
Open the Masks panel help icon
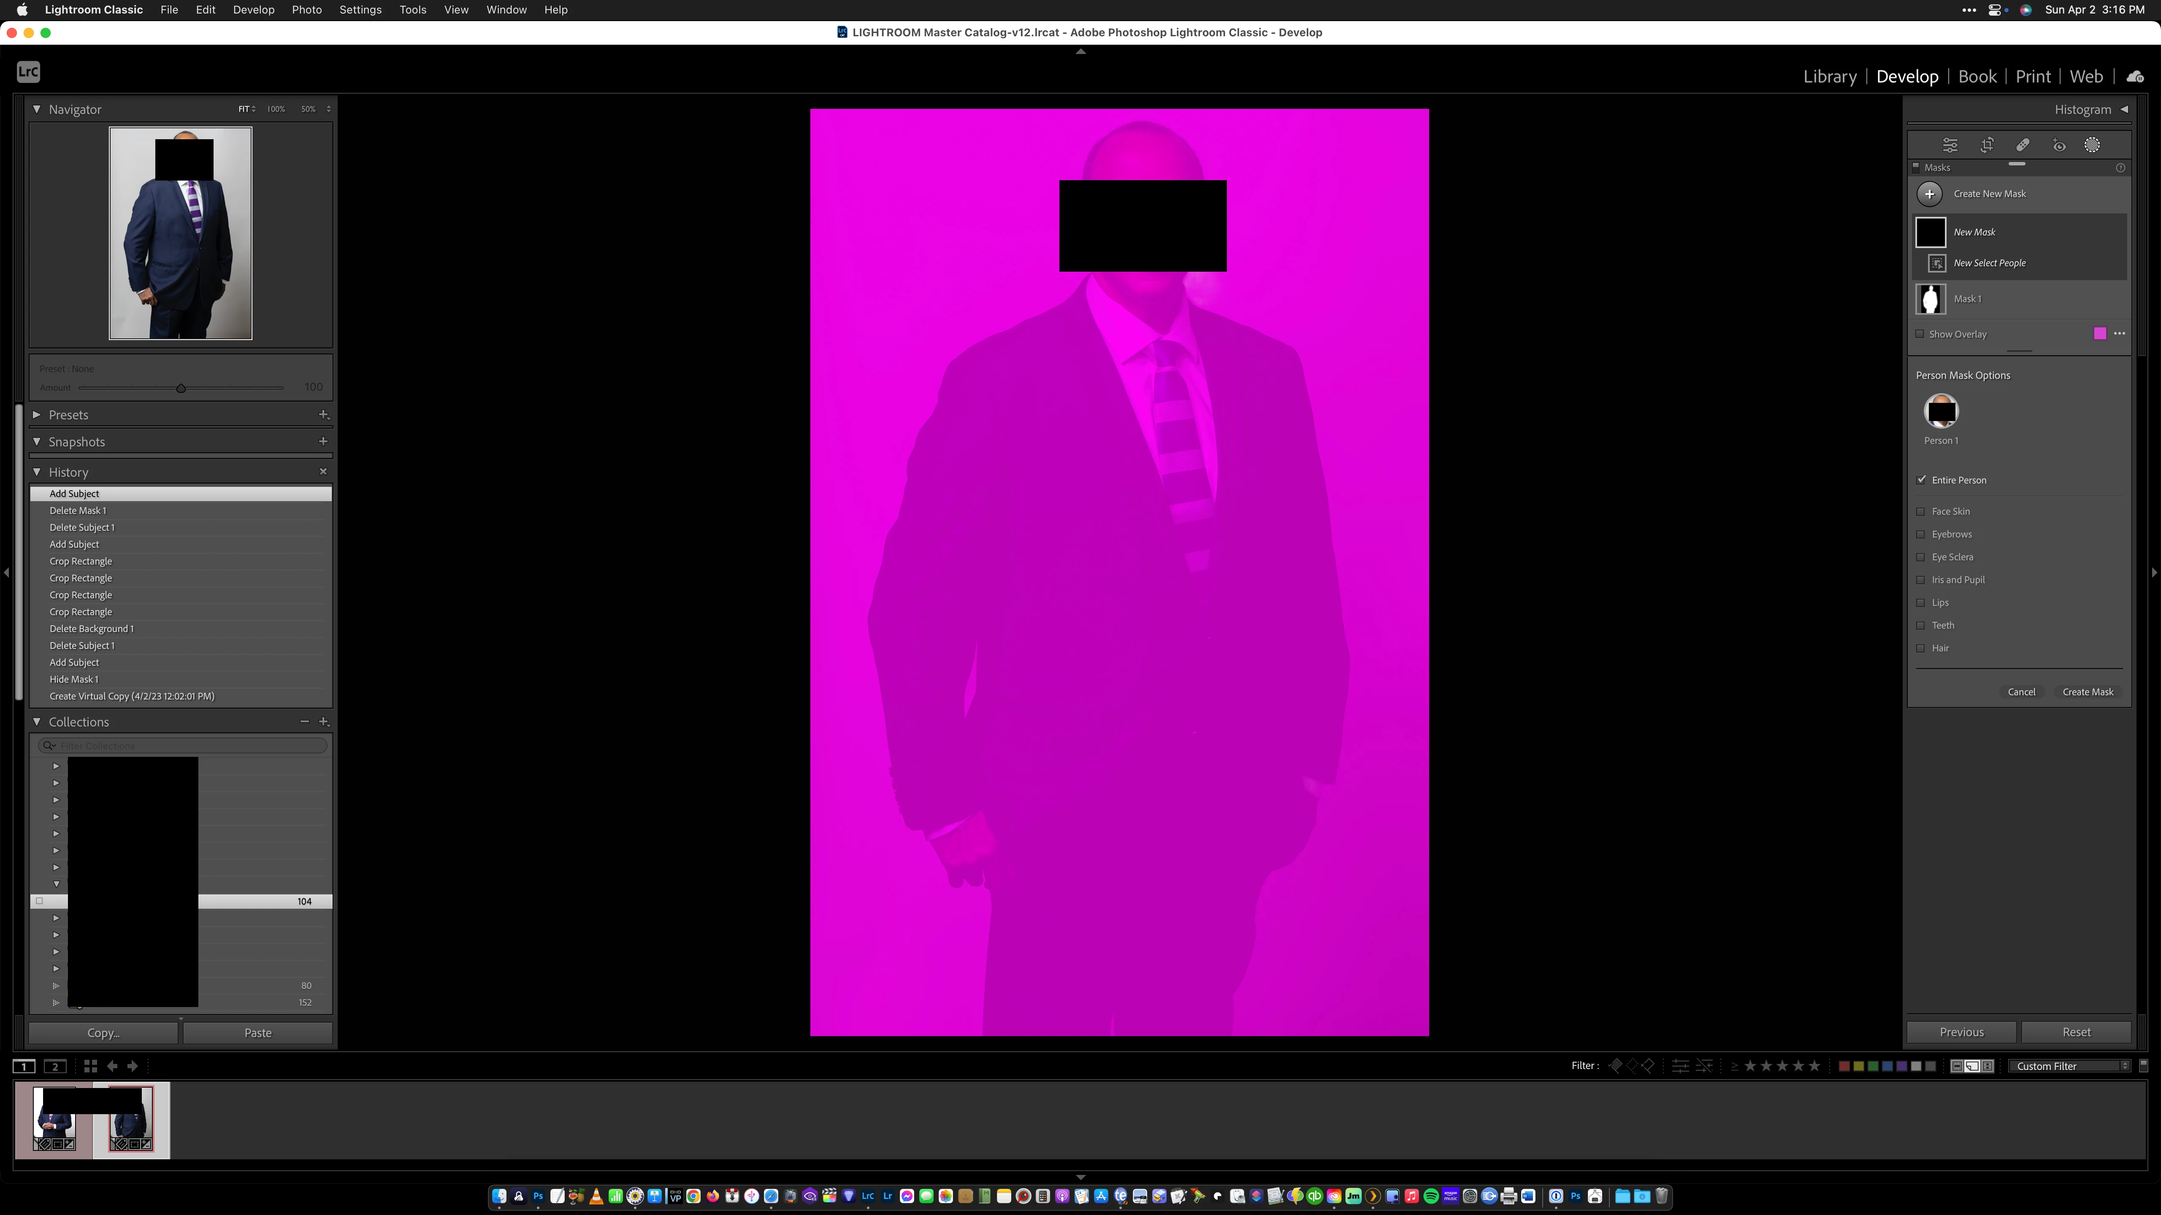(2121, 168)
